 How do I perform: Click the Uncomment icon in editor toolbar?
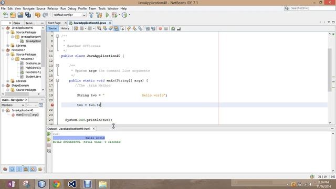(x=178, y=28)
